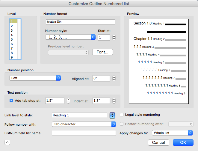
Task: Click Heading 6 preview line
Action: point(164,70)
